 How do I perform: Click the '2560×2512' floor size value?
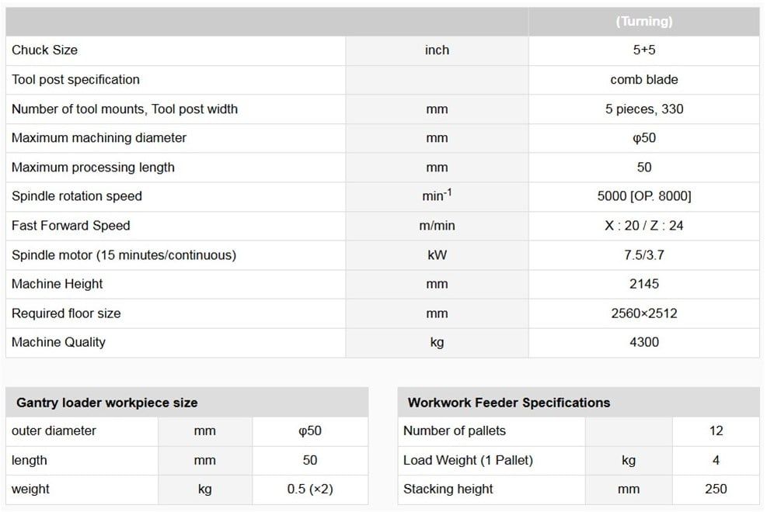click(643, 313)
